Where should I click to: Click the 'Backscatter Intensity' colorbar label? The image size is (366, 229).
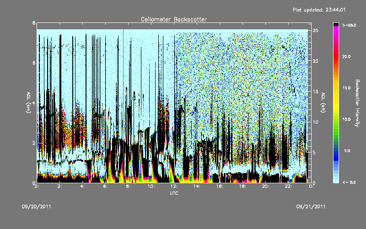click(x=357, y=103)
